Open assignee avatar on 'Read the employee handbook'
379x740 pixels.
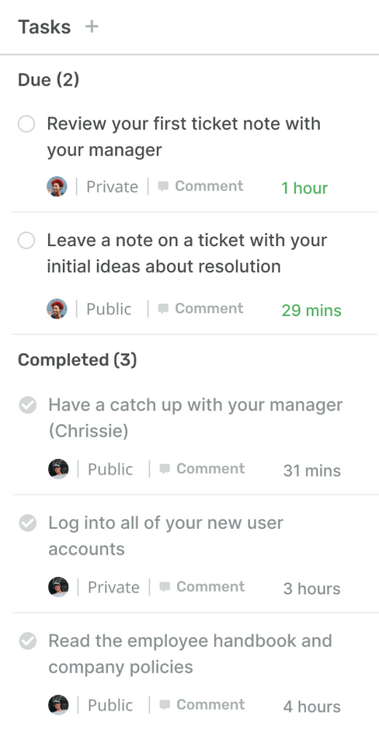pos(58,705)
